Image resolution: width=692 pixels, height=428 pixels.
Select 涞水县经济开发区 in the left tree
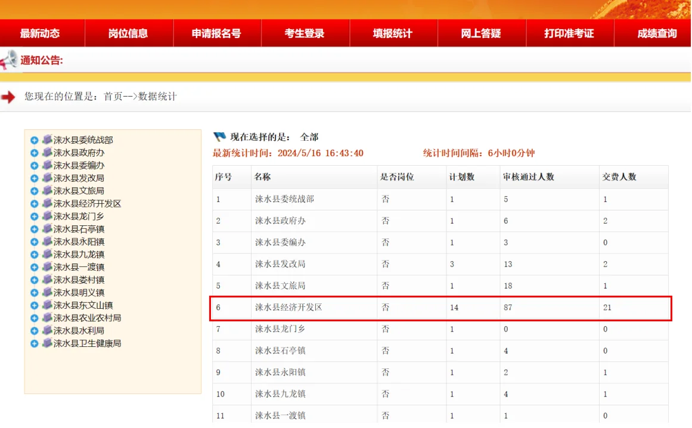(88, 204)
